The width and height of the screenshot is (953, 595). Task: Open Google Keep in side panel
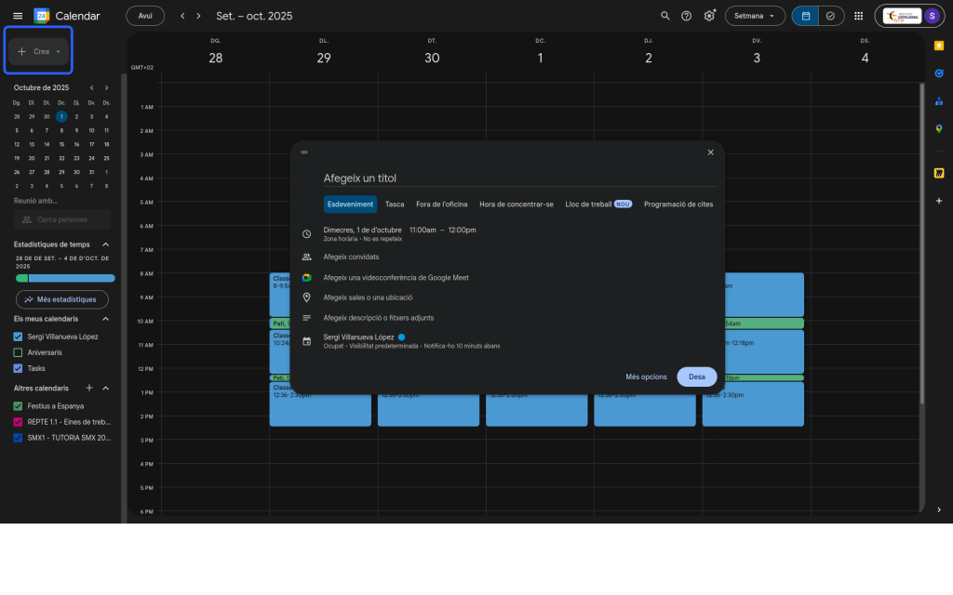939,45
